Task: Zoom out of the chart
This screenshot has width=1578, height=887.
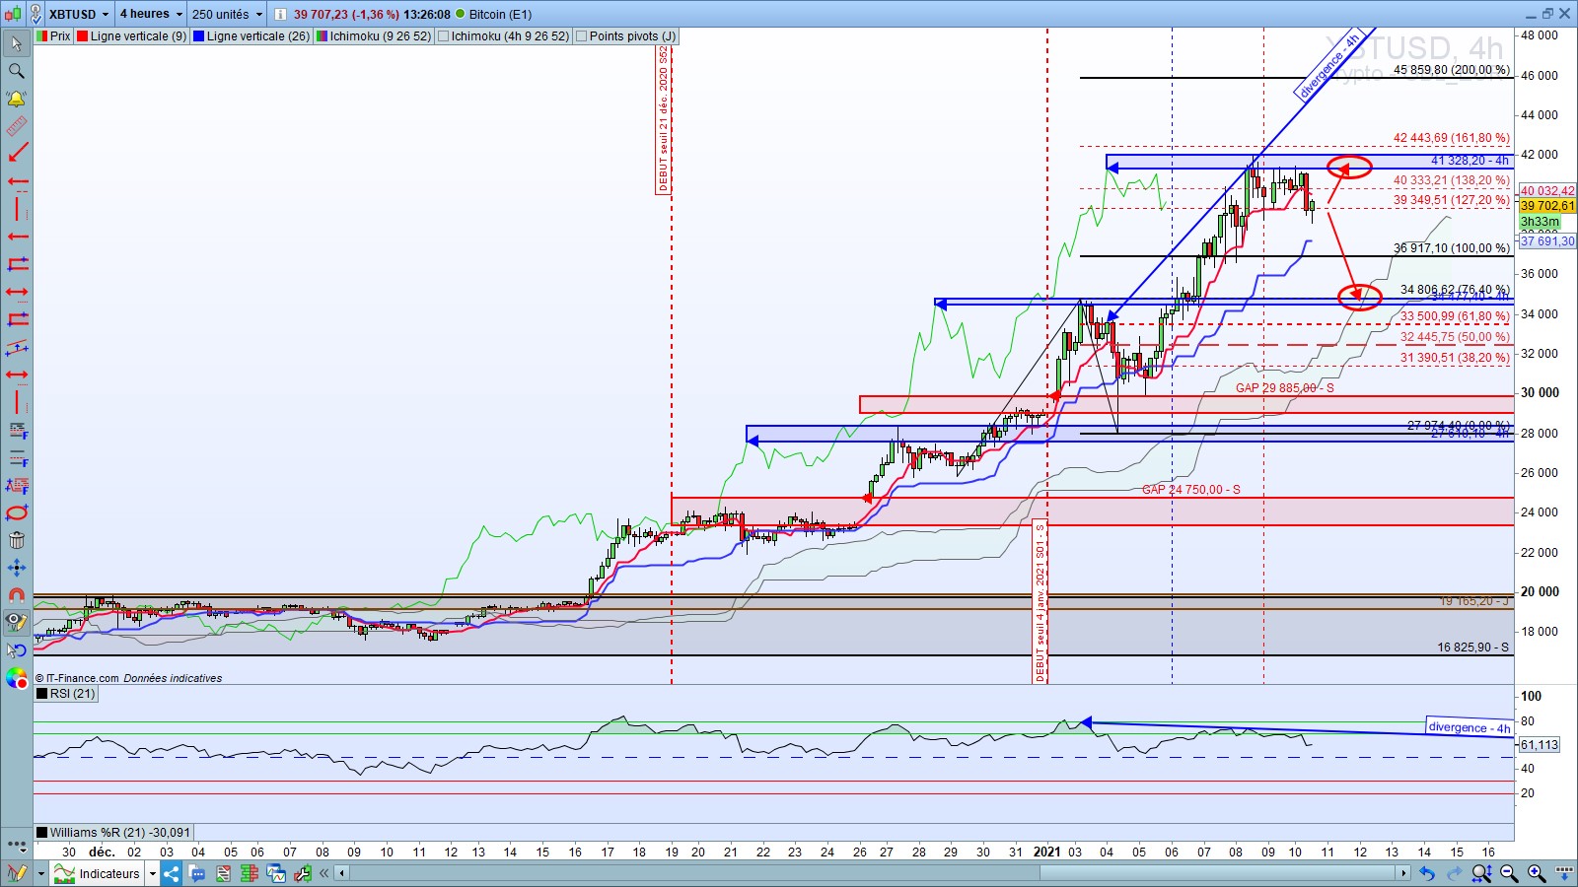Action: [1509, 873]
